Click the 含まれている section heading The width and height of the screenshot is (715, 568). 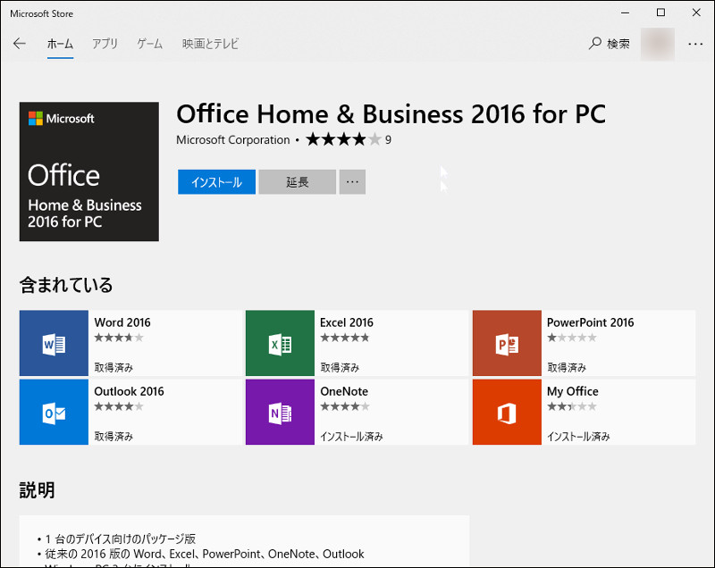(x=66, y=285)
